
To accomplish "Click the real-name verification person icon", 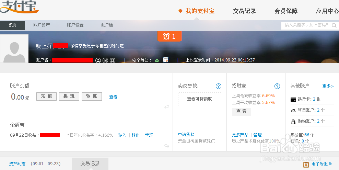I will [x=98, y=60].
